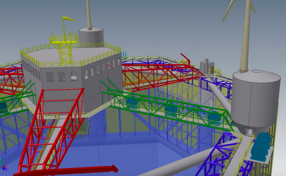Select the middle teal drum on green bridge
This screenshot has height=176, width=286.
(171, 109)
